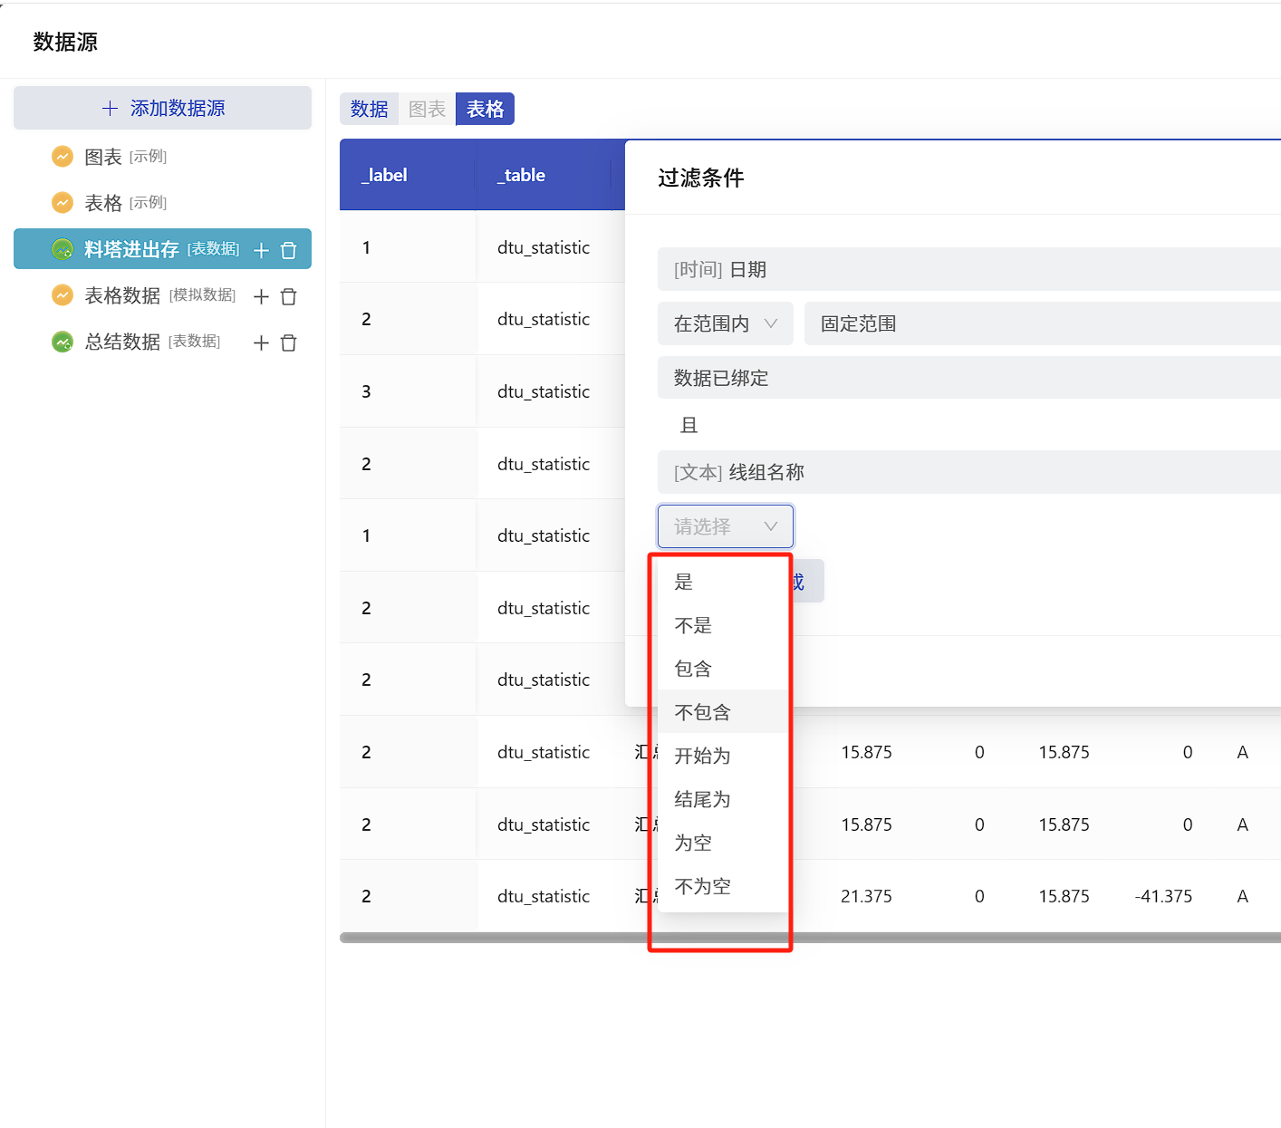Select 料塔进出存 data source item
The image size is (1281, 1128).
pyautogui.click(x=162, y=249)
